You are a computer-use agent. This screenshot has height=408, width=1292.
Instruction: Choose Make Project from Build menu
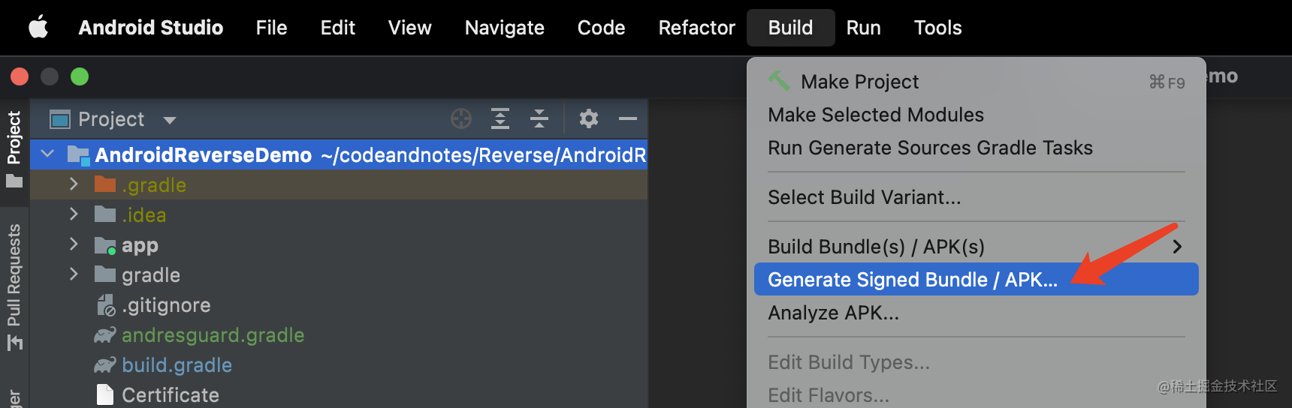pos(976,81)
